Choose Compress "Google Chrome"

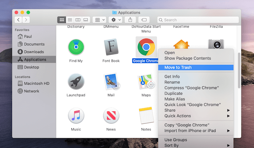coord(196,88)
